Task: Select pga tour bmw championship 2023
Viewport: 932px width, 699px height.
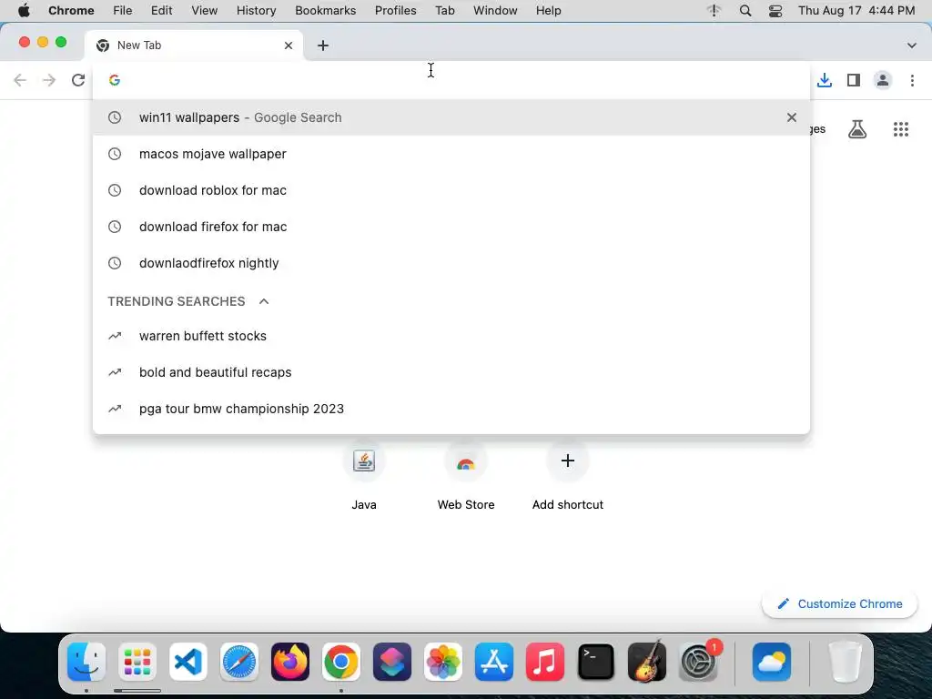Action: (x=451, y=409)
